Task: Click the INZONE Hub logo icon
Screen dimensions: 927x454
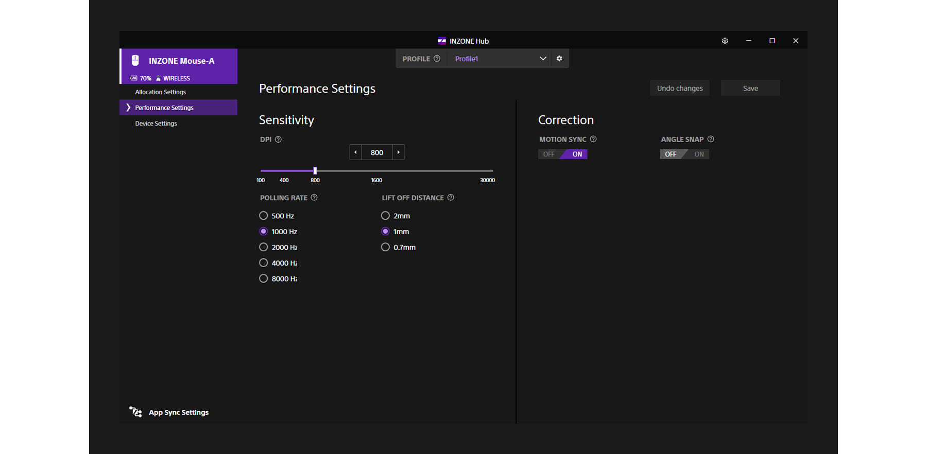Action: tap(442, 41)
